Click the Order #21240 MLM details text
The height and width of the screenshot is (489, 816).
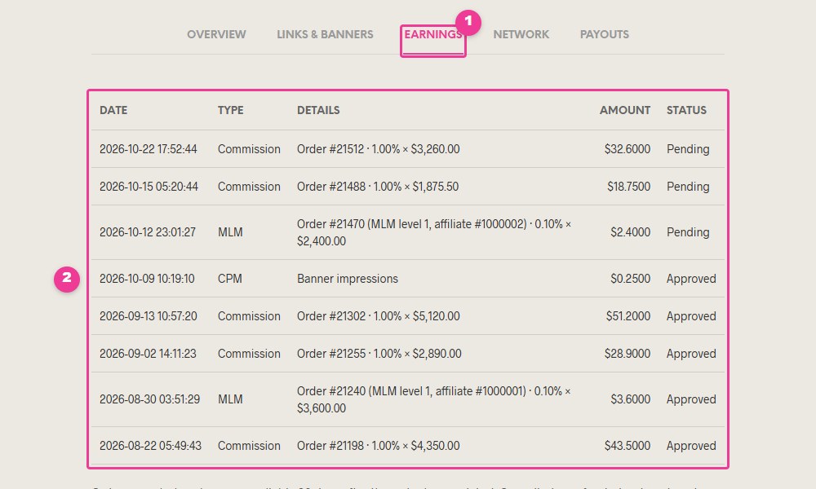click(434, 399)
